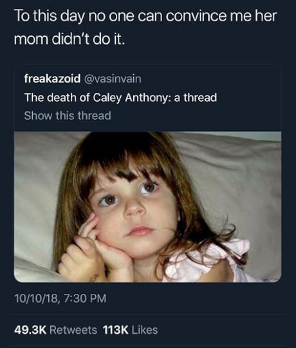
Task: Click the 'Retweets' label
Action: pos(73,330)
